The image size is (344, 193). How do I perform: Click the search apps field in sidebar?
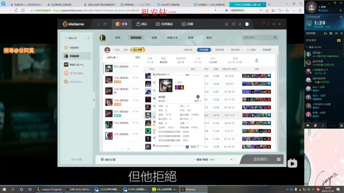pos(74,38)
